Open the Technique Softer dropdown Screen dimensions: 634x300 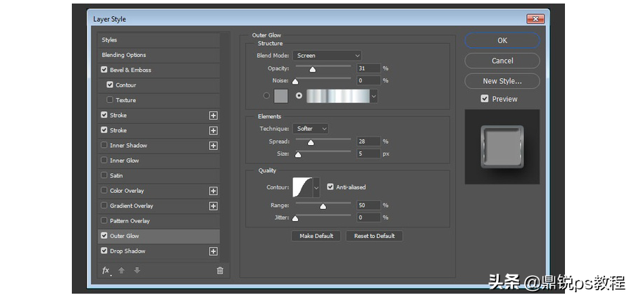coord(311,129)
